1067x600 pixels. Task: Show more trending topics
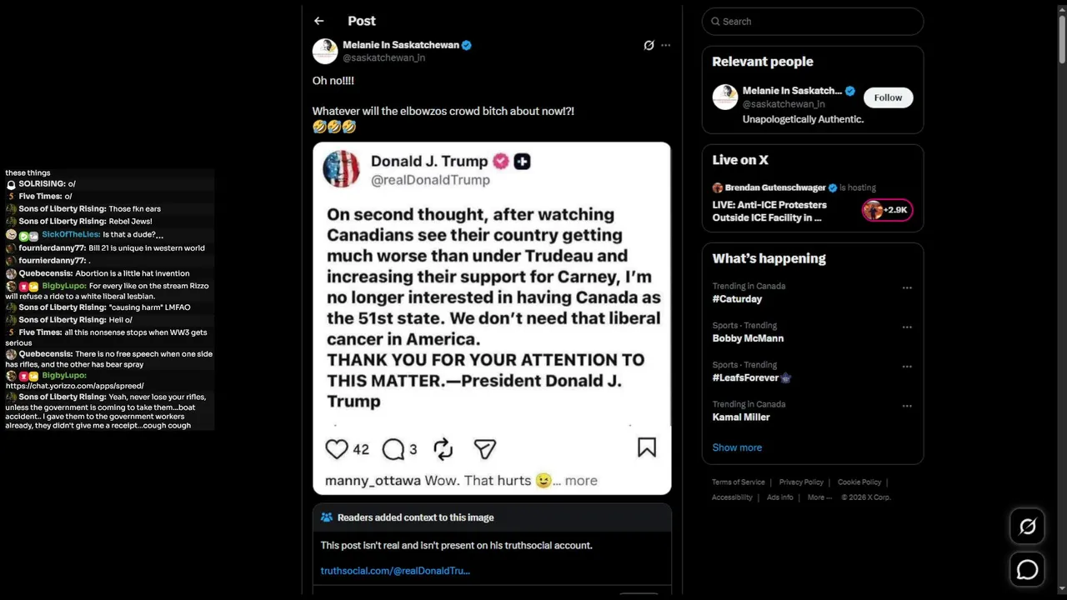point(737,447)
